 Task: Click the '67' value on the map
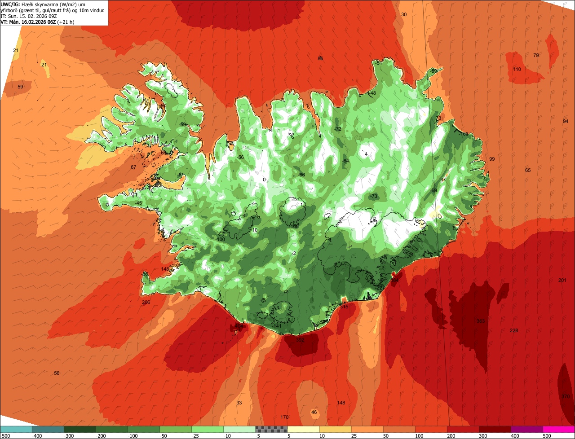tap(133, 167)
